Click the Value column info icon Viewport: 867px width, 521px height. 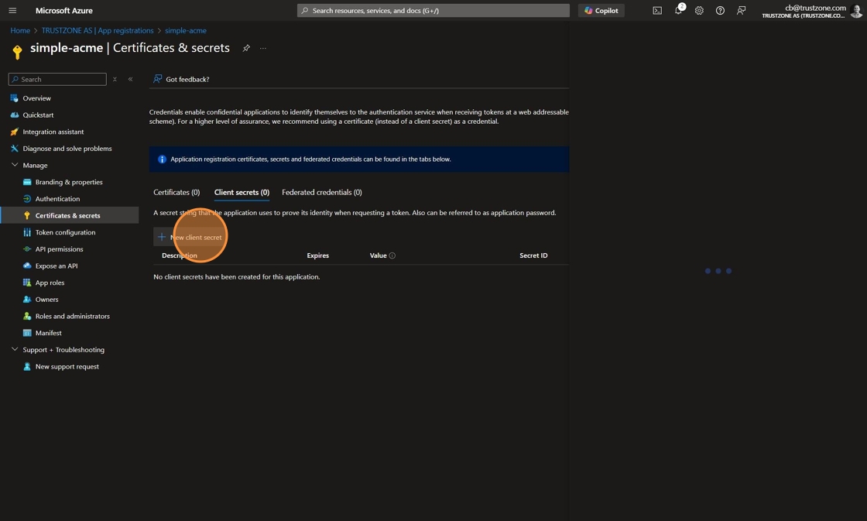392,255
